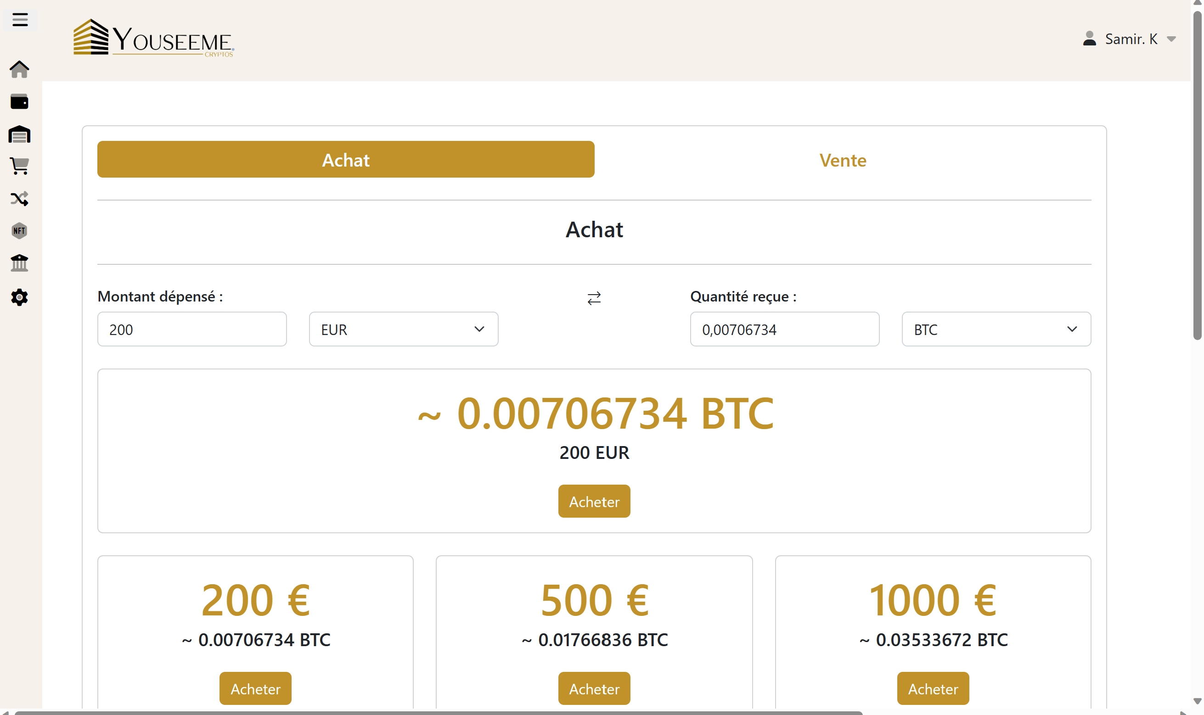1204x715 pixels.
Task: Open the BTC currency dropdown
Action: click(x=996, y=329)
